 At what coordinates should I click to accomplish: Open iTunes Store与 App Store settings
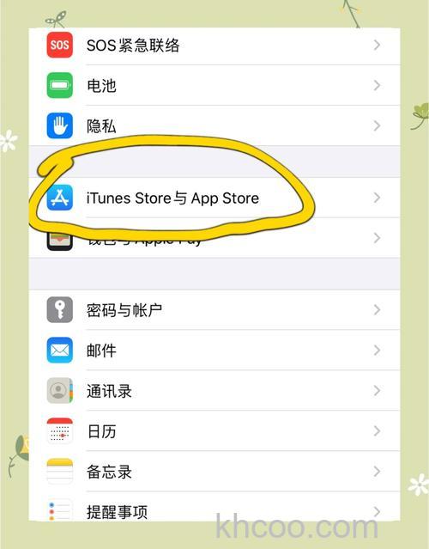[214, 198]
